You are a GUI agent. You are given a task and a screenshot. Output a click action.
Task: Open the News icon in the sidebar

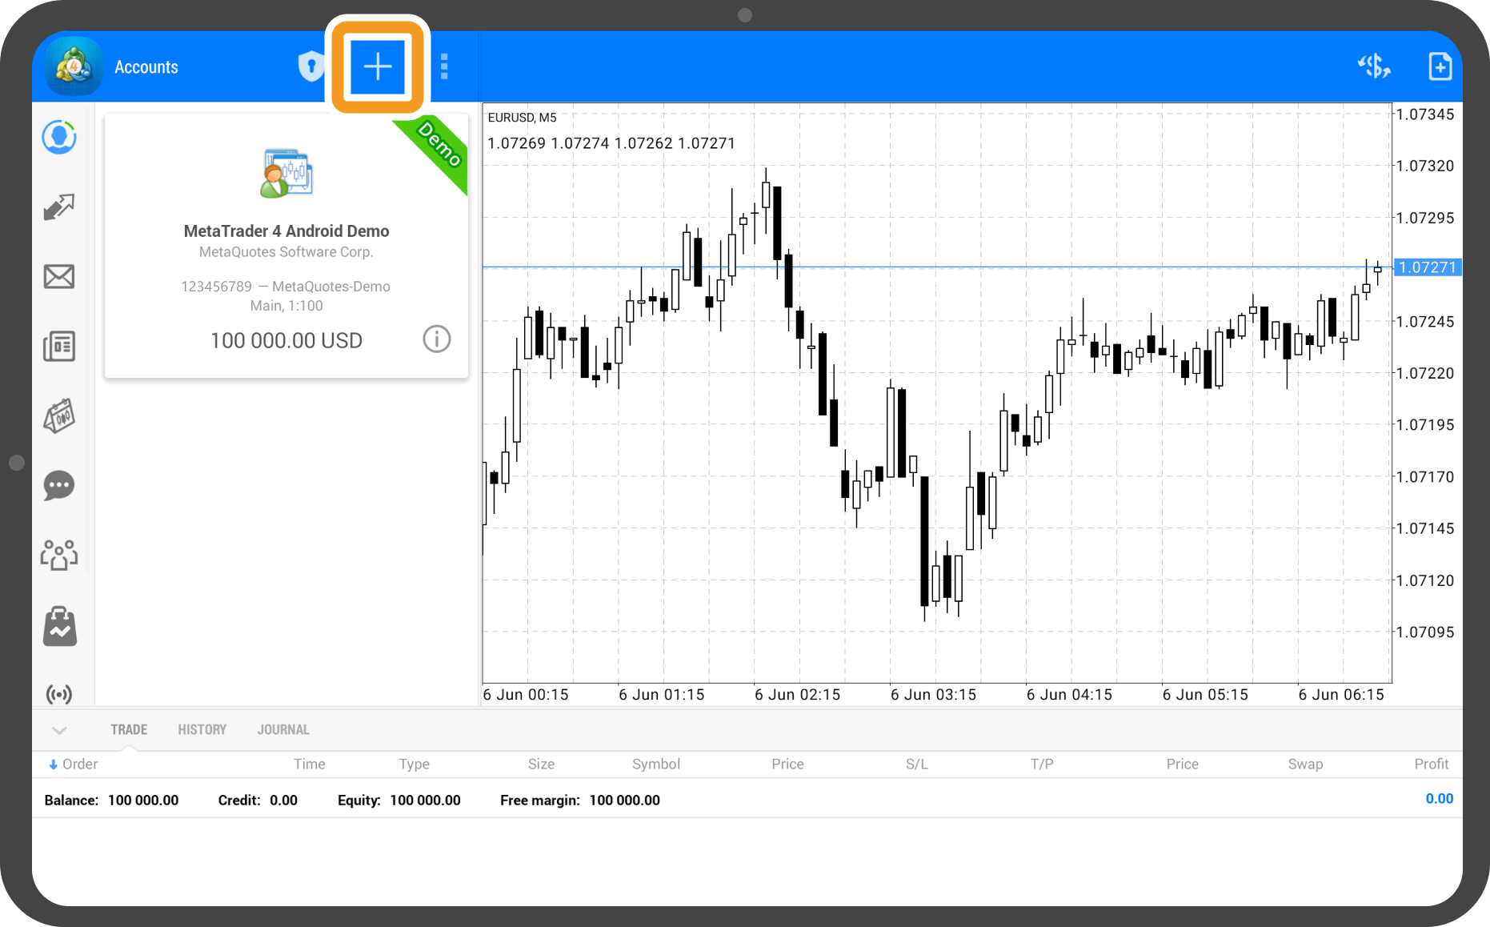point(59,347)
